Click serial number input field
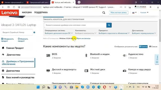The width and height of the screenshot is (161, 90). coord(17,32)
